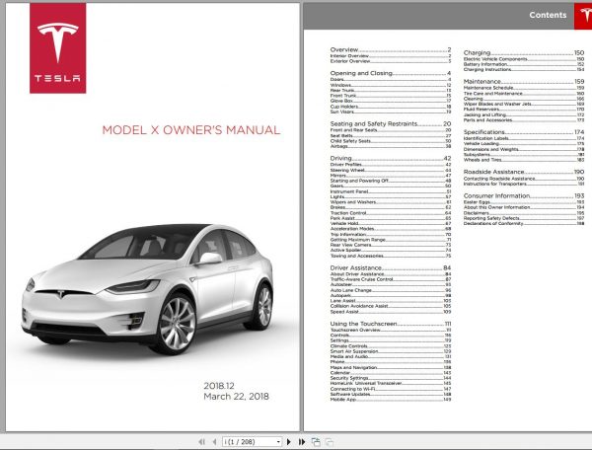The height and width of the screenshot is (450, 592).
Task: Advance to next page arrow icon
Action: pyautogui.click(x=289, y=442)
